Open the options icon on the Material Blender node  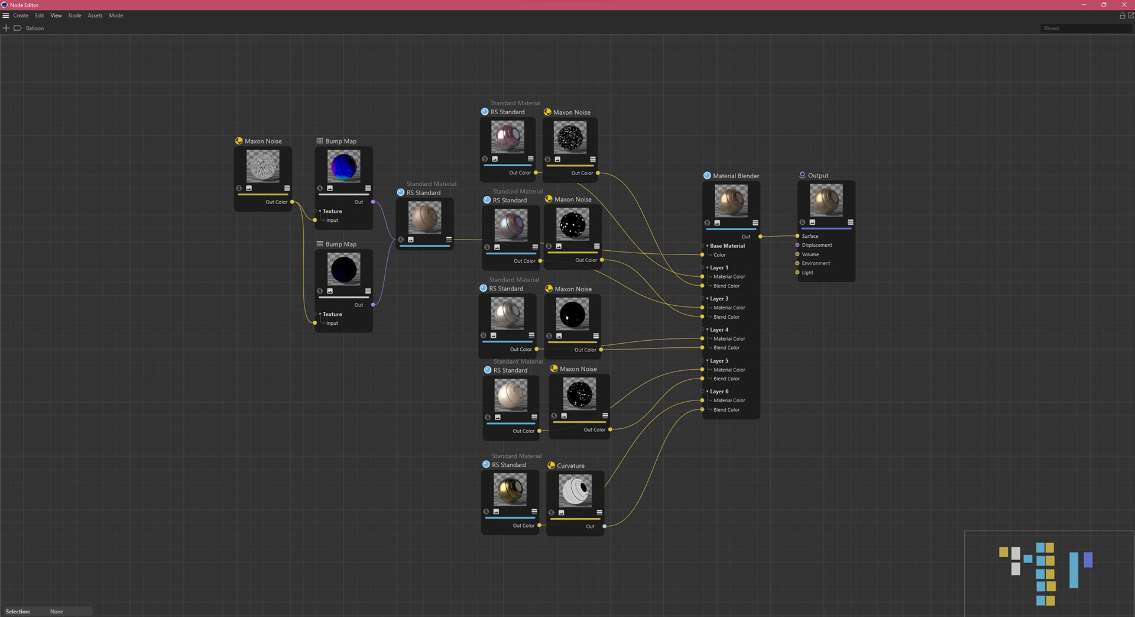point(755,222)
